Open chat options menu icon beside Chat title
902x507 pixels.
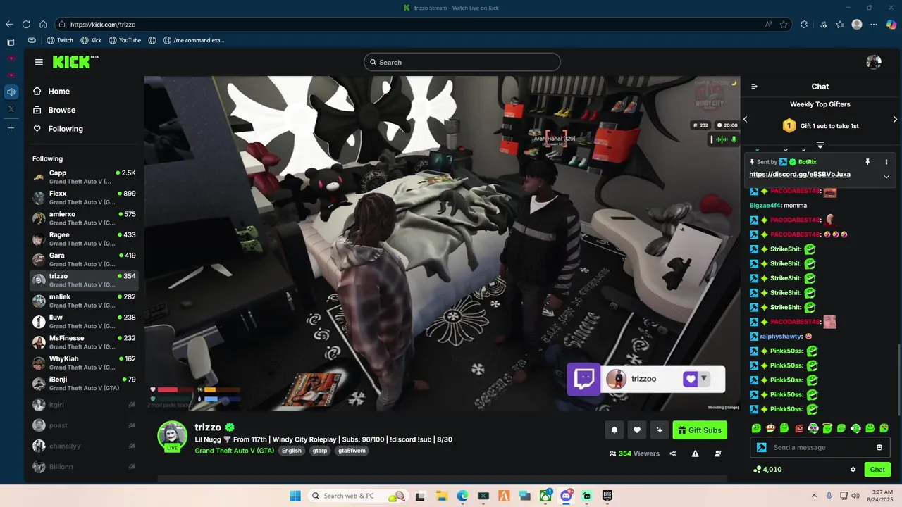tap(754, 87)
